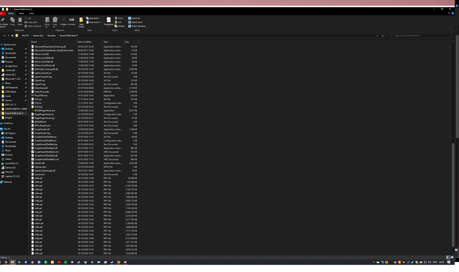This screenshot has width=459, height=272.
Task: Select OneDrive in the navigation pane
Action: pyautogui.click(x=8, y=123)
